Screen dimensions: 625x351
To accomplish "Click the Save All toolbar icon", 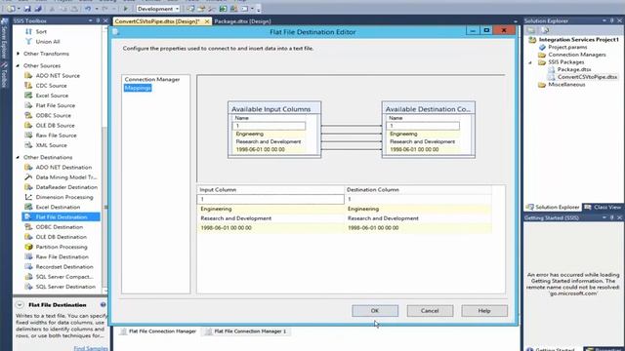I will pos(38,9).
